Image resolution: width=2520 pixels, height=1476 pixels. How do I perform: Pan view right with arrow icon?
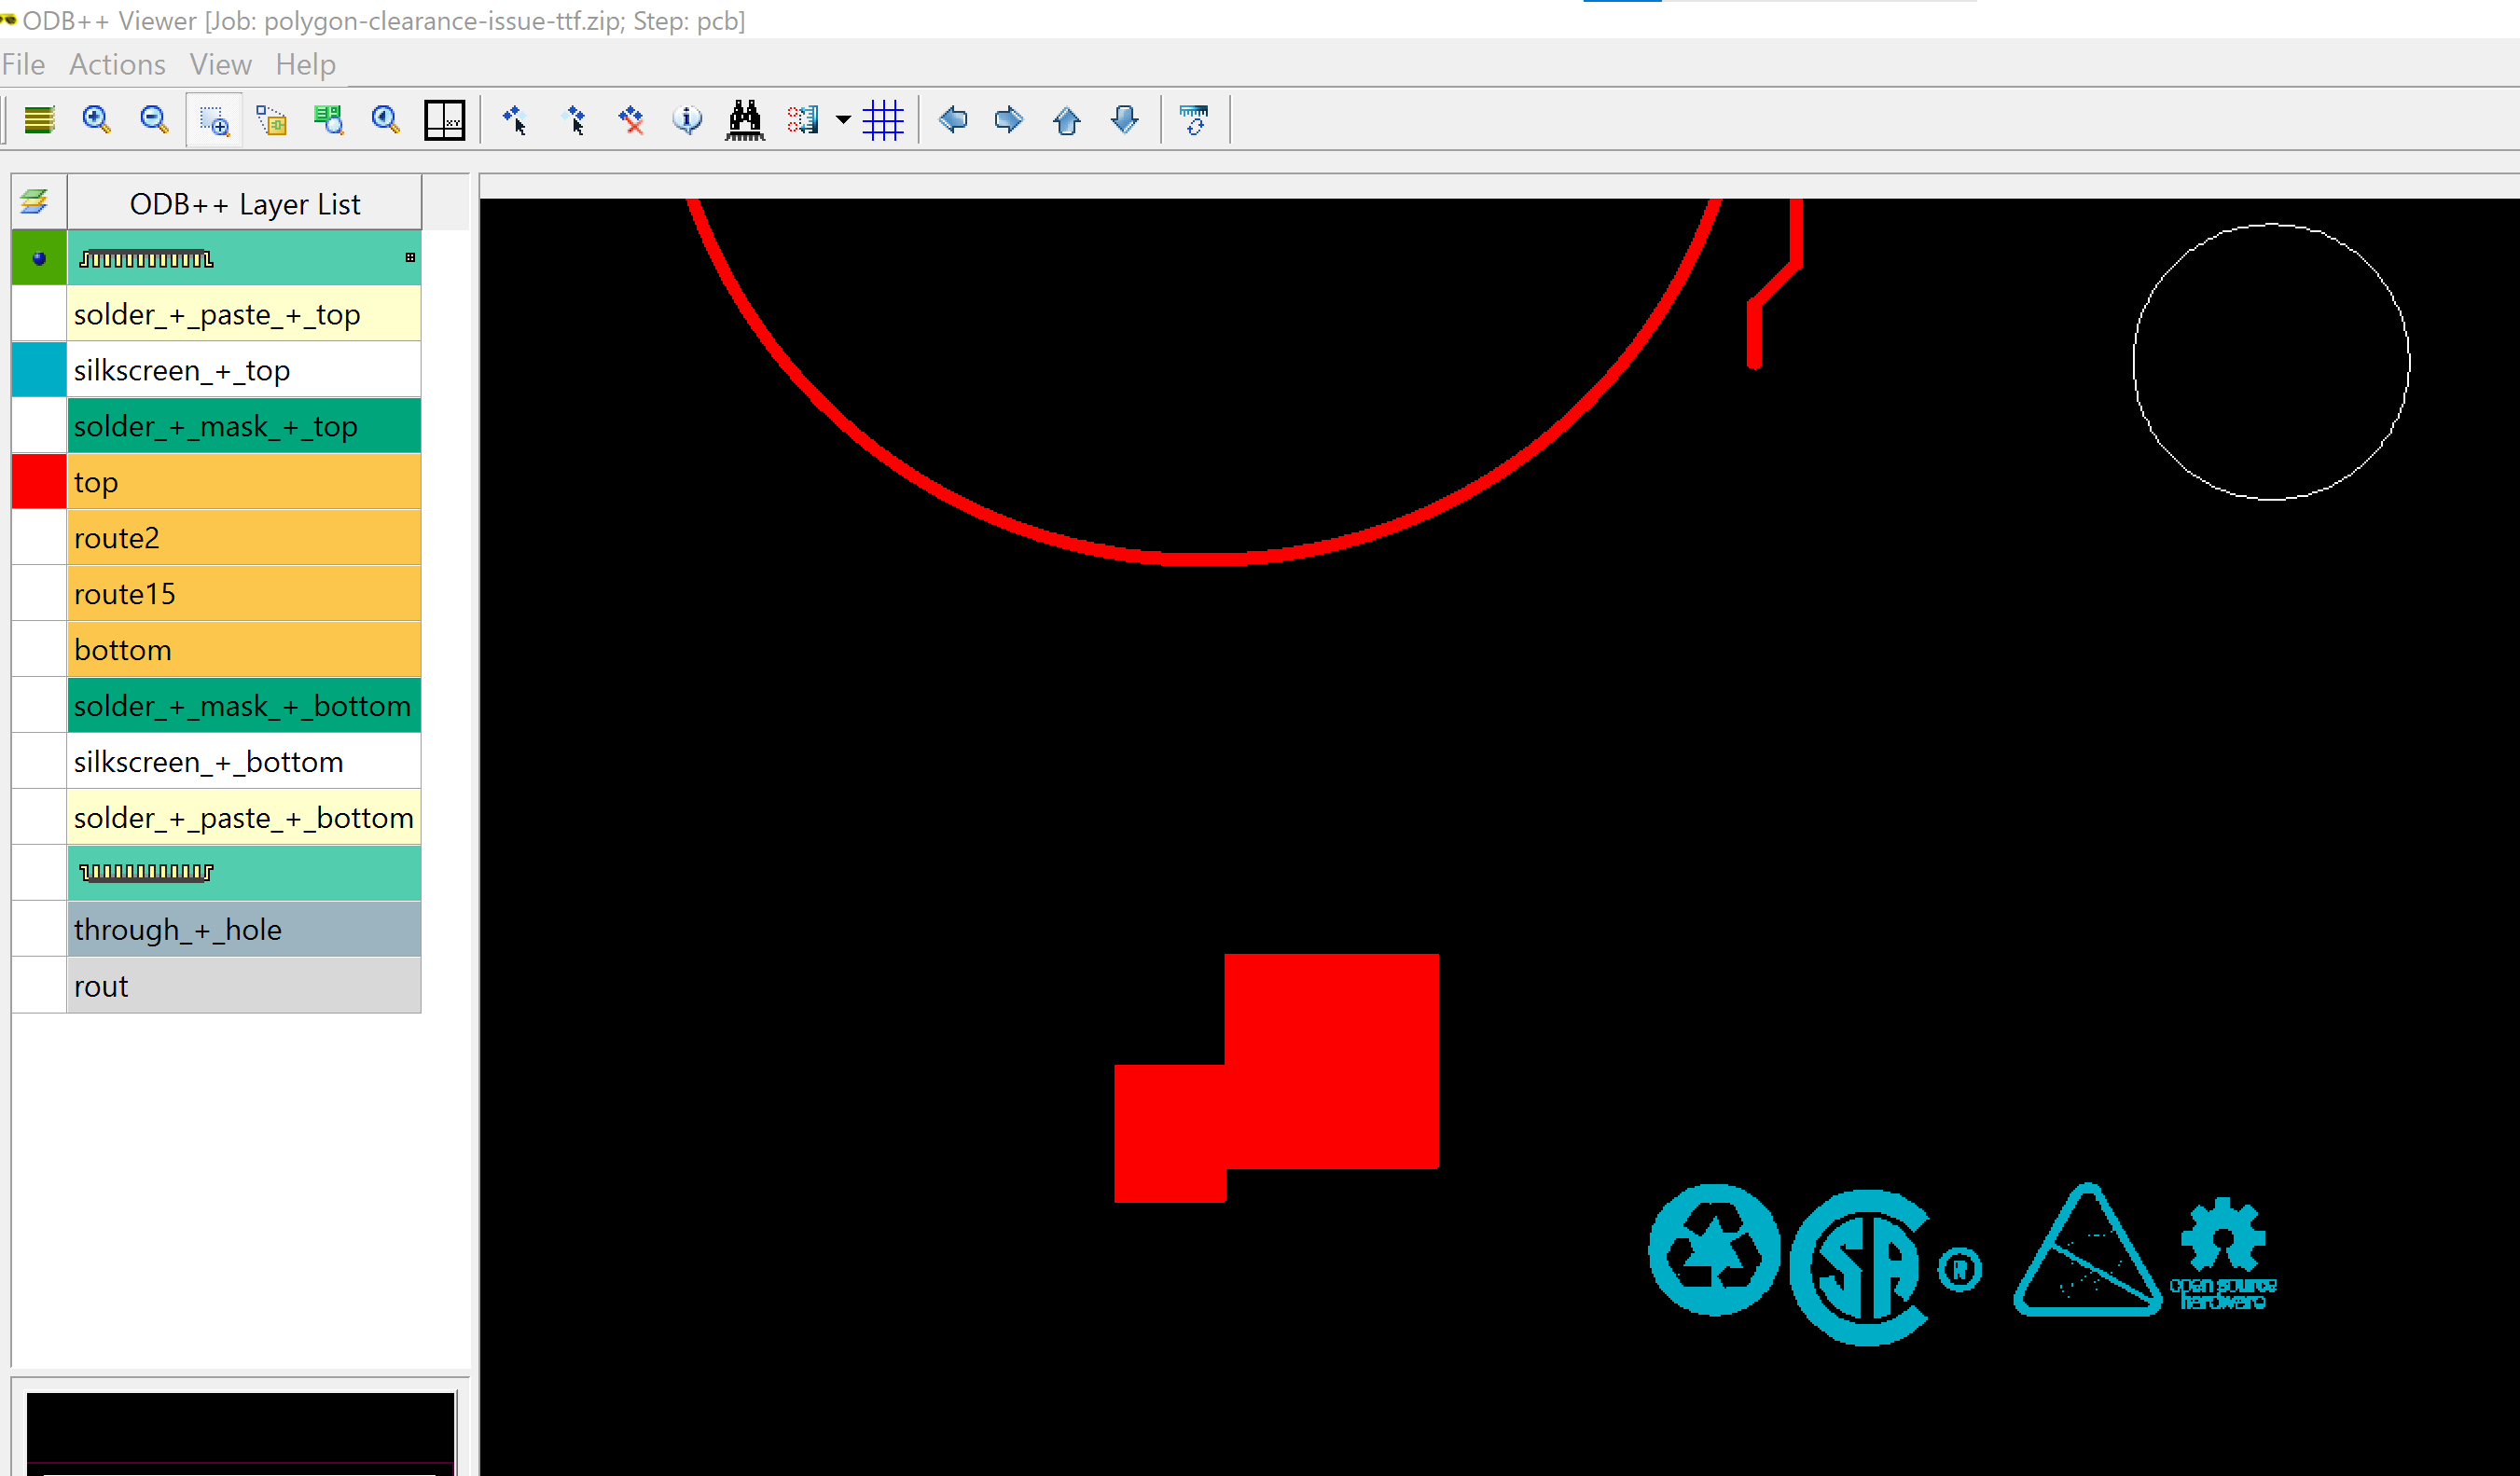click(1009, 120)
